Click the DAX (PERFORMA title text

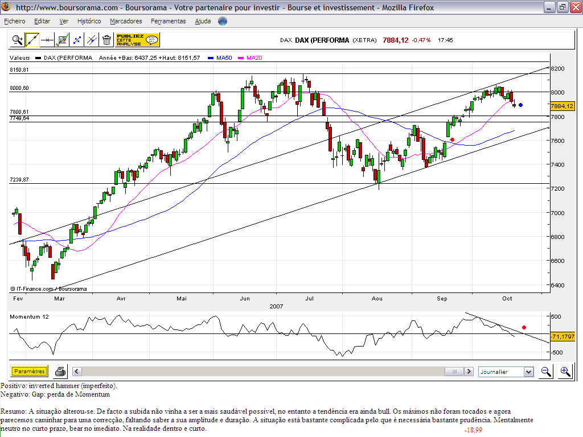coord(322,40)
